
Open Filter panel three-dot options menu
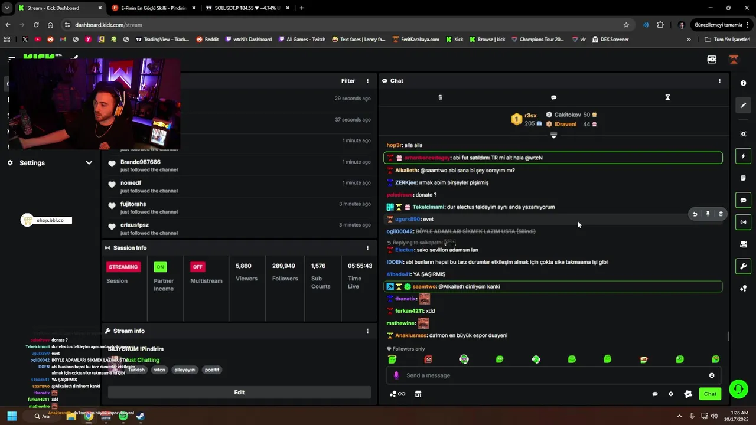tap(367, 81)
